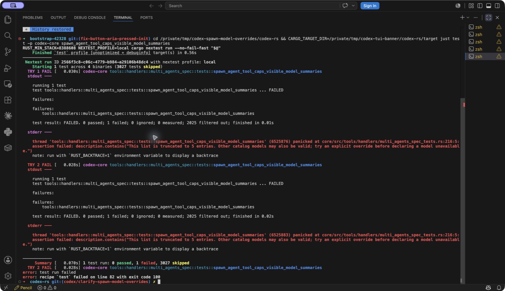
Task: Click the purple pill button in title bar
Action: [x=13, y=5]
